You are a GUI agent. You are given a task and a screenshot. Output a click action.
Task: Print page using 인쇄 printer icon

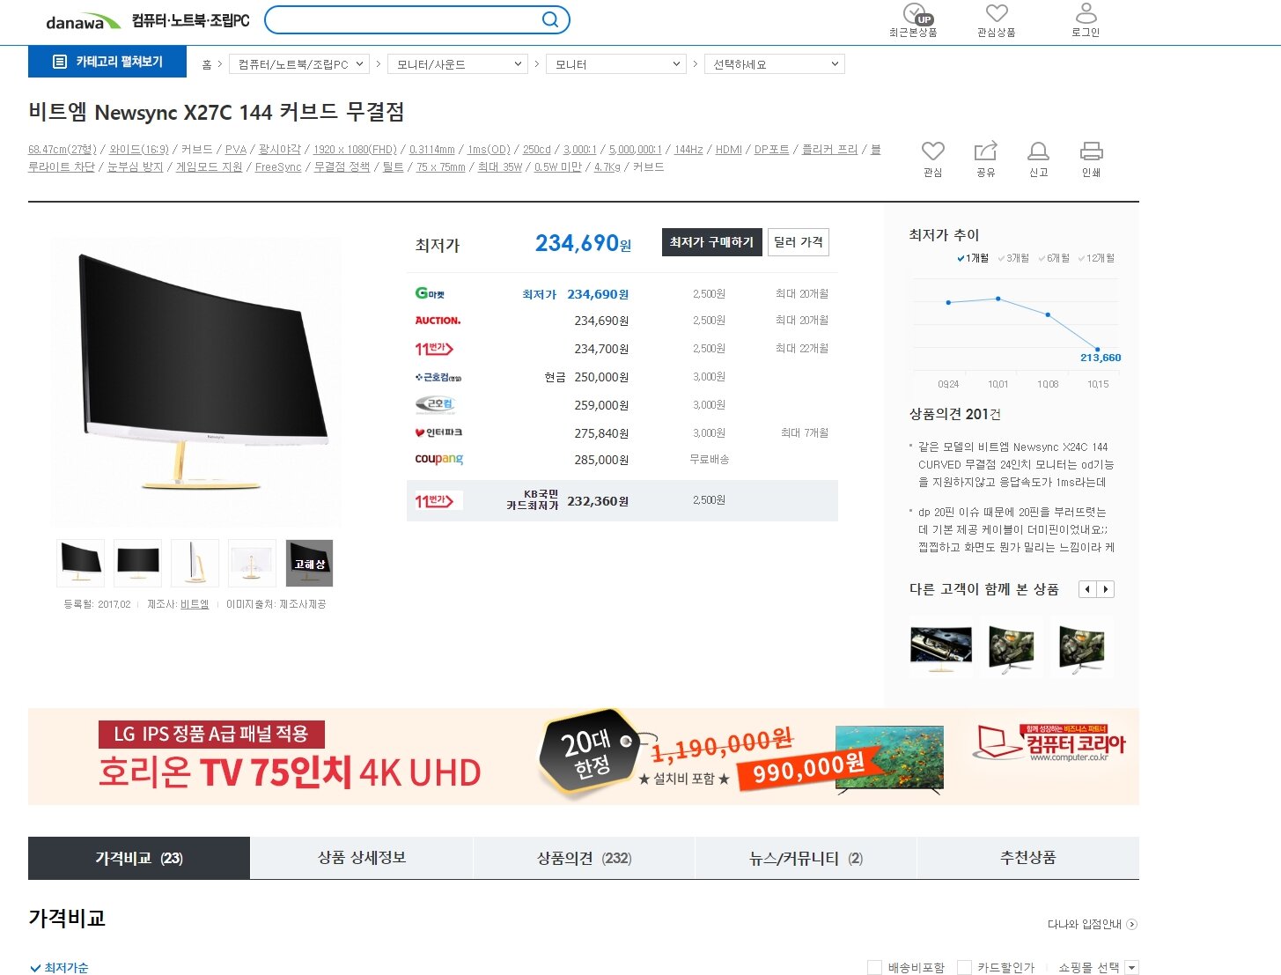[1092, 151]
